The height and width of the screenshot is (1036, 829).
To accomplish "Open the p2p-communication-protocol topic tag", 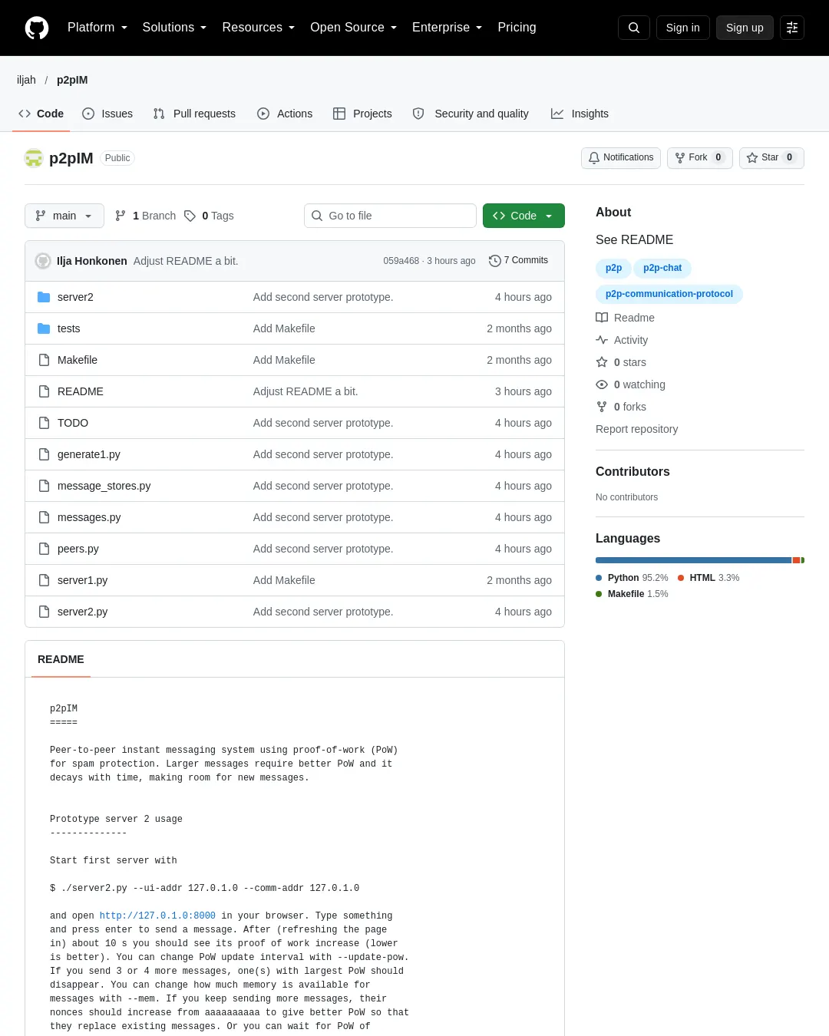I will pyautogui.click(x=669, y=294).
